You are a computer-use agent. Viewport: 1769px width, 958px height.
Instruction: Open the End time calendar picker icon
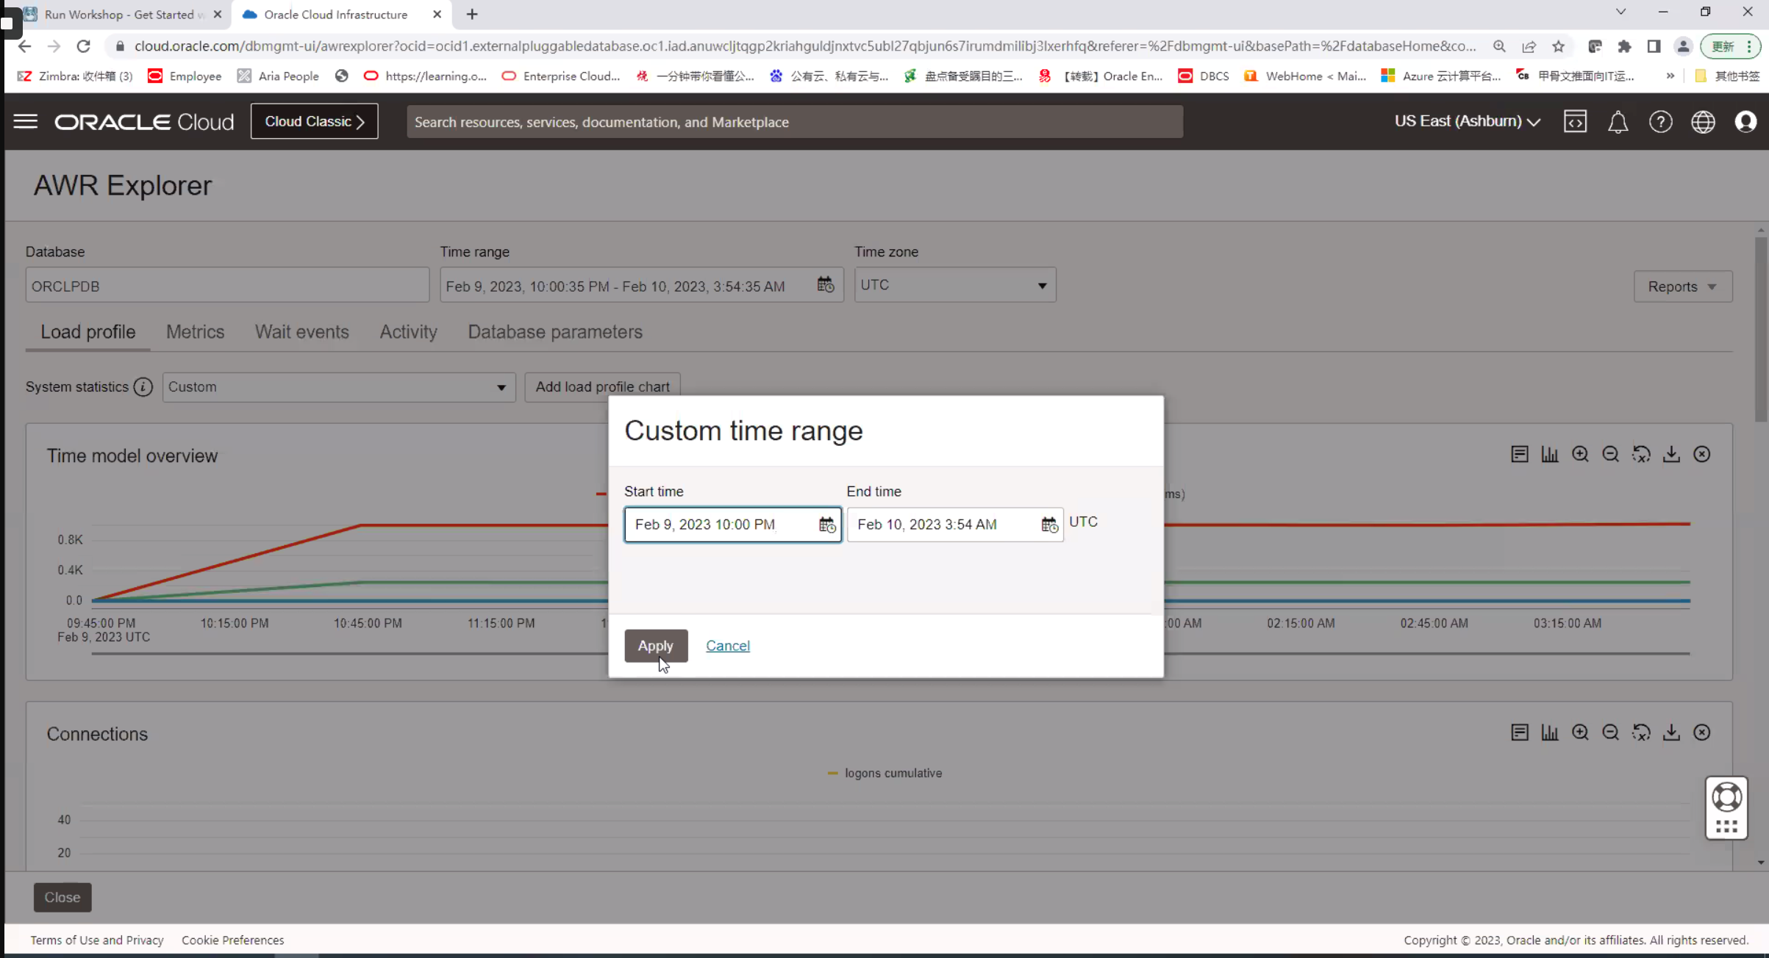(1049, 525)
